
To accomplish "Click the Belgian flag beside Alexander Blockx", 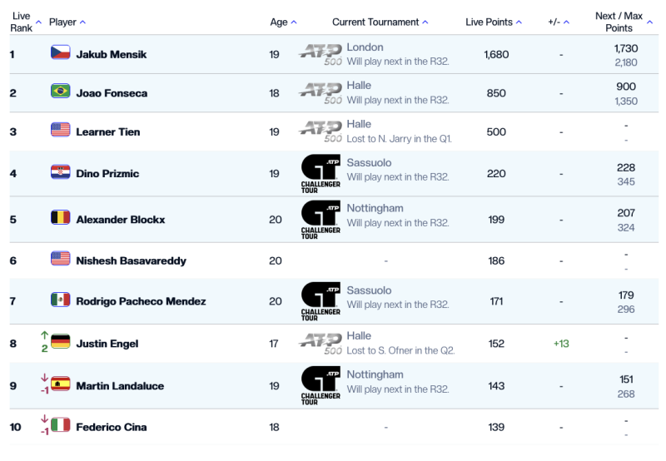I will (60, 217).
